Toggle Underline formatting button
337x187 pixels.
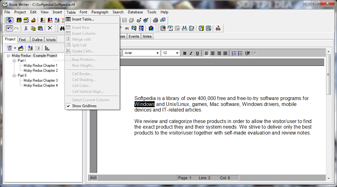point(197,53)
